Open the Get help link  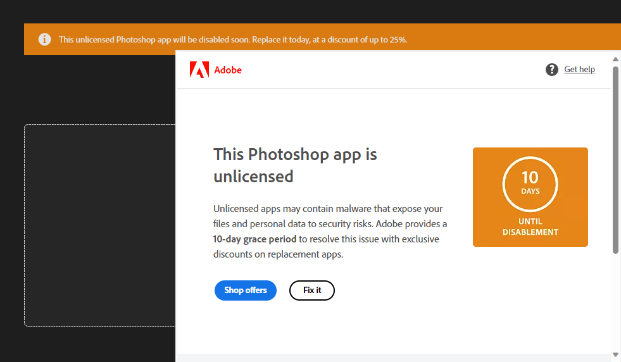pos(579,70)
